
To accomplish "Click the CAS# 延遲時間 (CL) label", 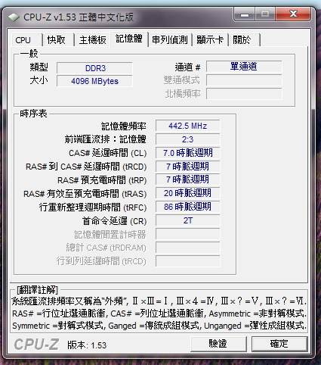I will (x=107, y=153).
